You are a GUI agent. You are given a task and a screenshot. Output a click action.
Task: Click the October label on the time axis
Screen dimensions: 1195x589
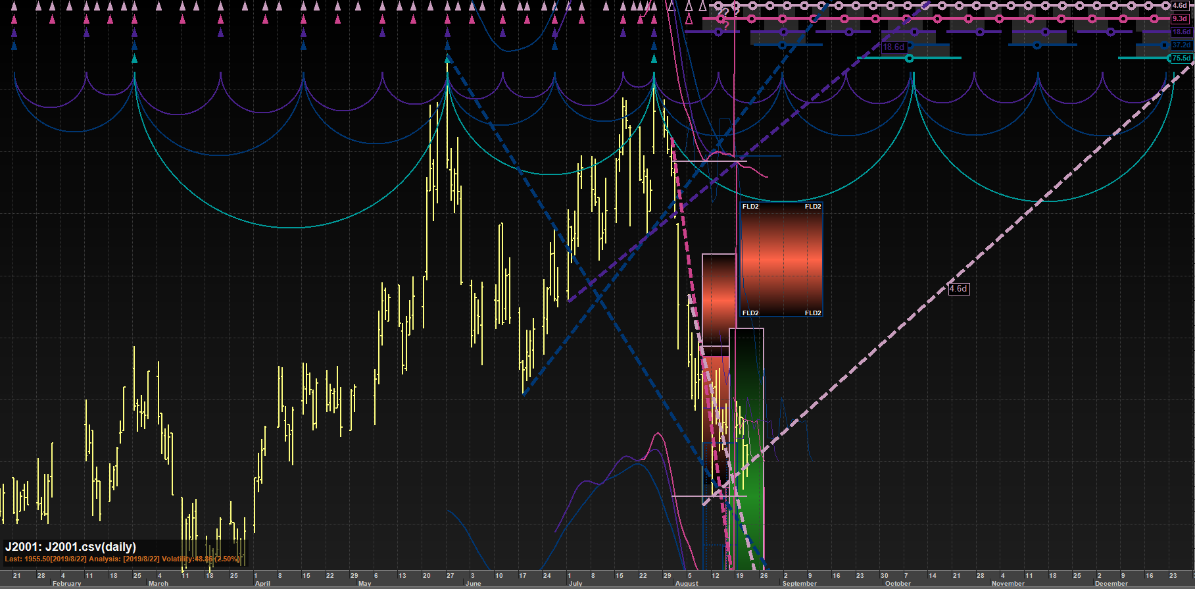(x=898, y=584)
